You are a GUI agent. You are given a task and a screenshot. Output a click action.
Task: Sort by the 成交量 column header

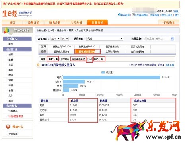[x=74, y=101]
